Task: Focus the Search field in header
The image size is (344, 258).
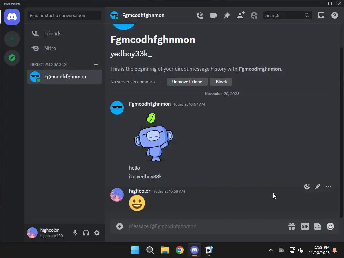Action: point(288,15)
